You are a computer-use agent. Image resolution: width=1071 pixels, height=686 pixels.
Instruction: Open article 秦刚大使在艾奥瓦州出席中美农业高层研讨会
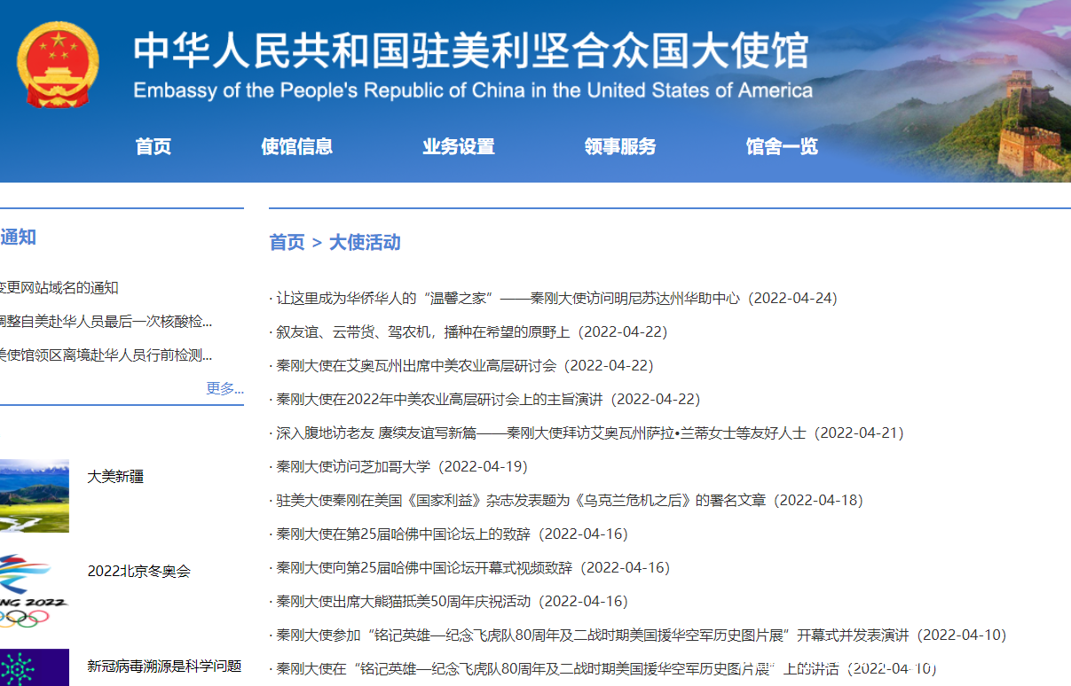[464, 366]
